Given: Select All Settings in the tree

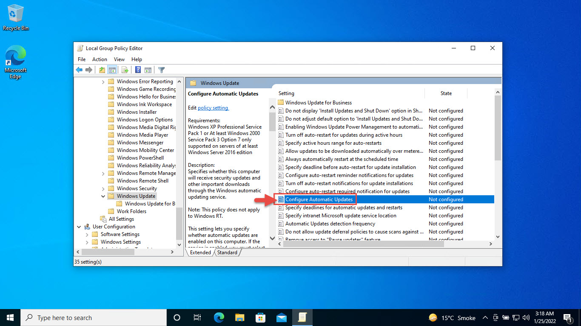Looking at the screenshot, I should [121, 219].
